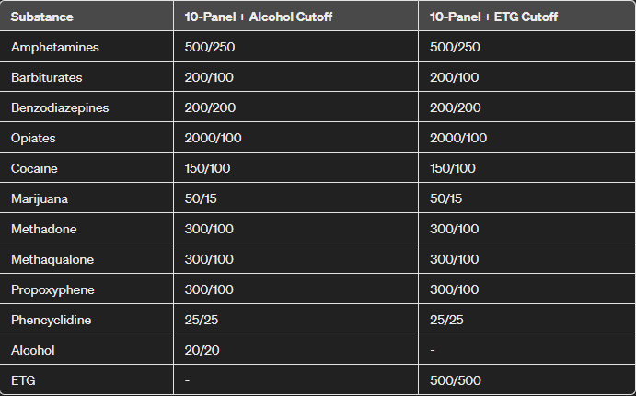Click Marijuana 50/15 in ETG column

(x=445, y=198)
